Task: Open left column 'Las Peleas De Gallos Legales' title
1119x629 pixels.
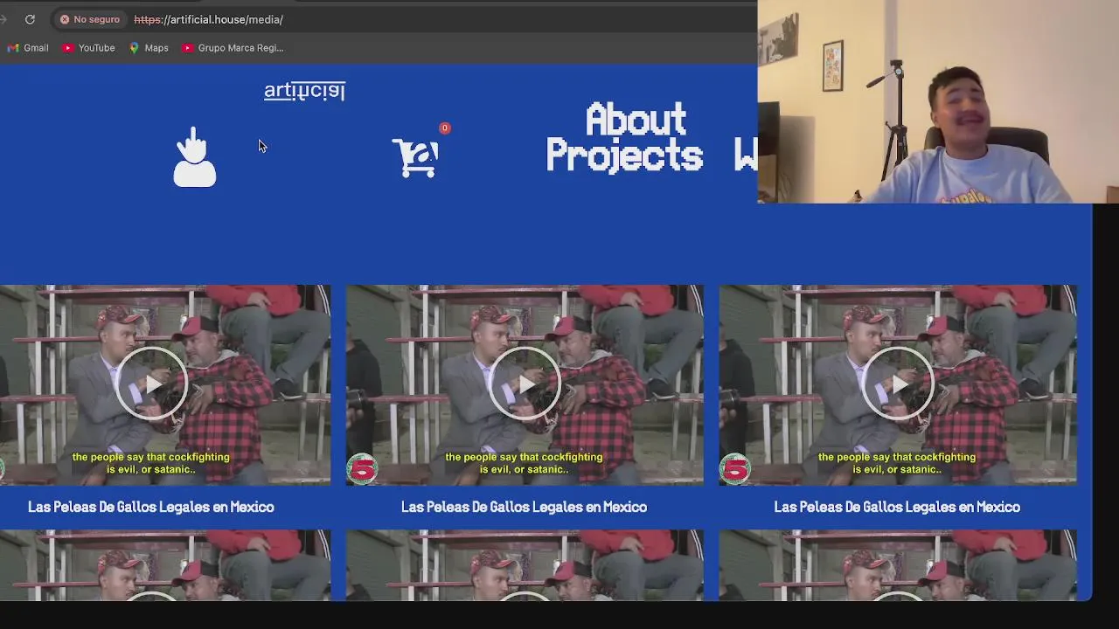Action: click(x=151, y=507)
